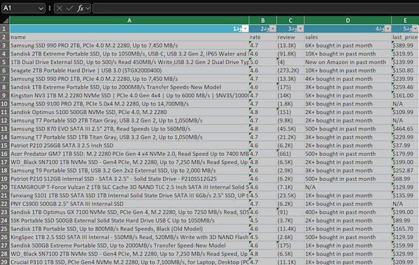Image resolution: width=419 pixels, height=265 pixels.
Task: Select the Patriot P210 256GB SATA cell
Action: coord(129,145)
